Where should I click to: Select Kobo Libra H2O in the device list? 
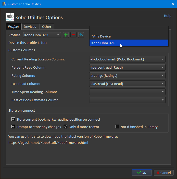pyautogui.click(x=129, y=43)
